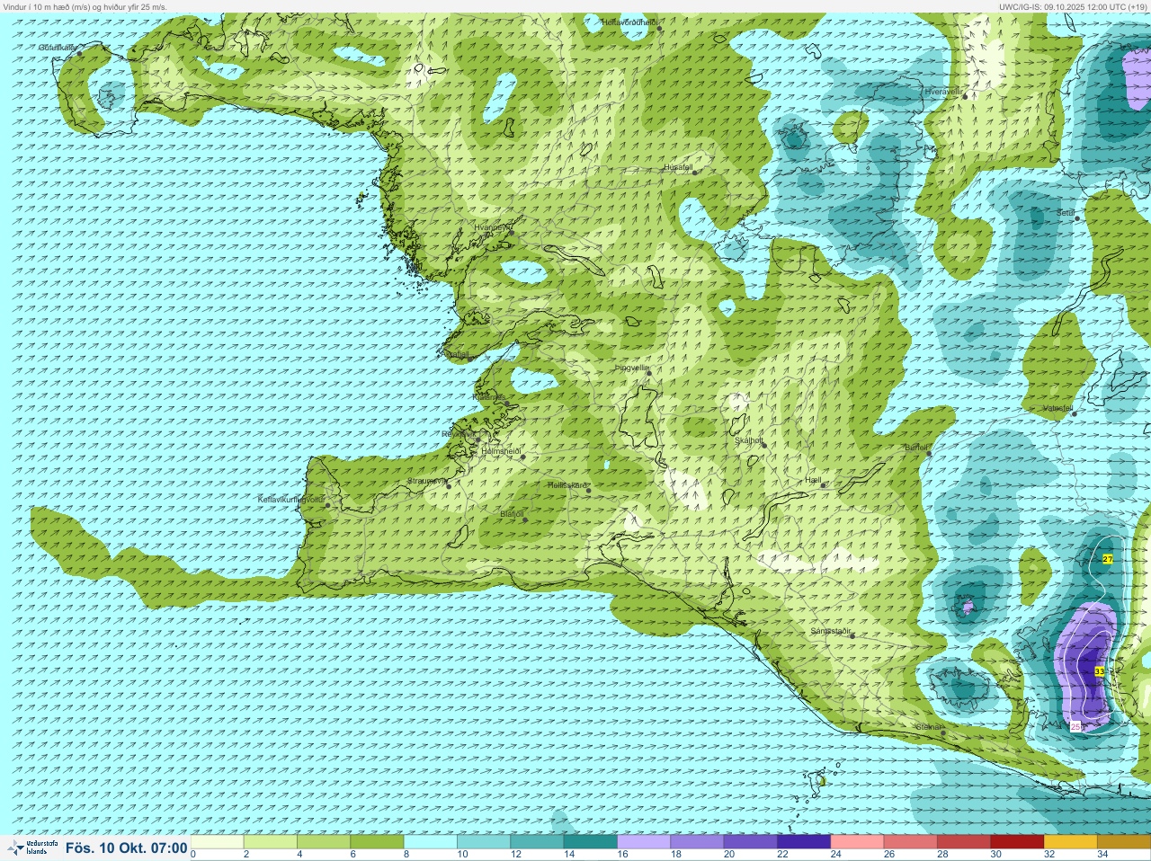This screenshot has height=861, width=1151.
Task: Pick the light cyan 8–10 m/s legend swatch
Action: pos(431,842)
